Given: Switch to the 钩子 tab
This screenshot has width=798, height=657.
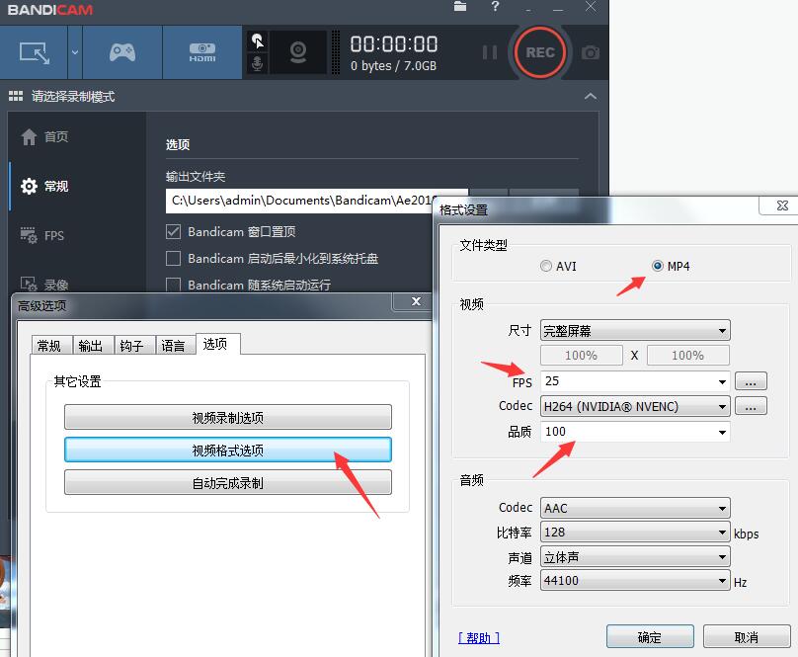Looking at the screenshot, I should 133,345.
